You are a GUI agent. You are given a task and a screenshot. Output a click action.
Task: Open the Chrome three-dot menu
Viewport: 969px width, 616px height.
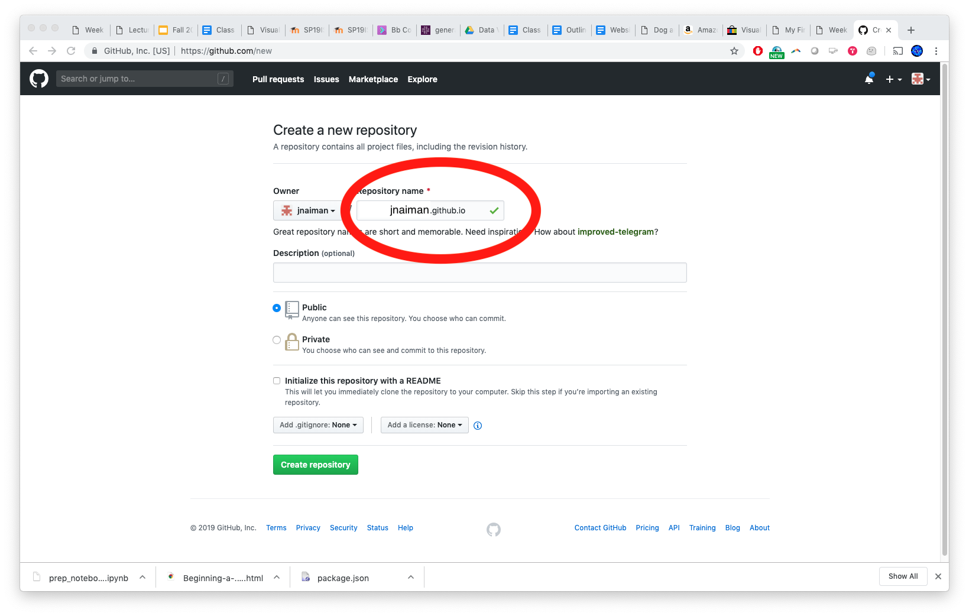[x=936, y=51]
